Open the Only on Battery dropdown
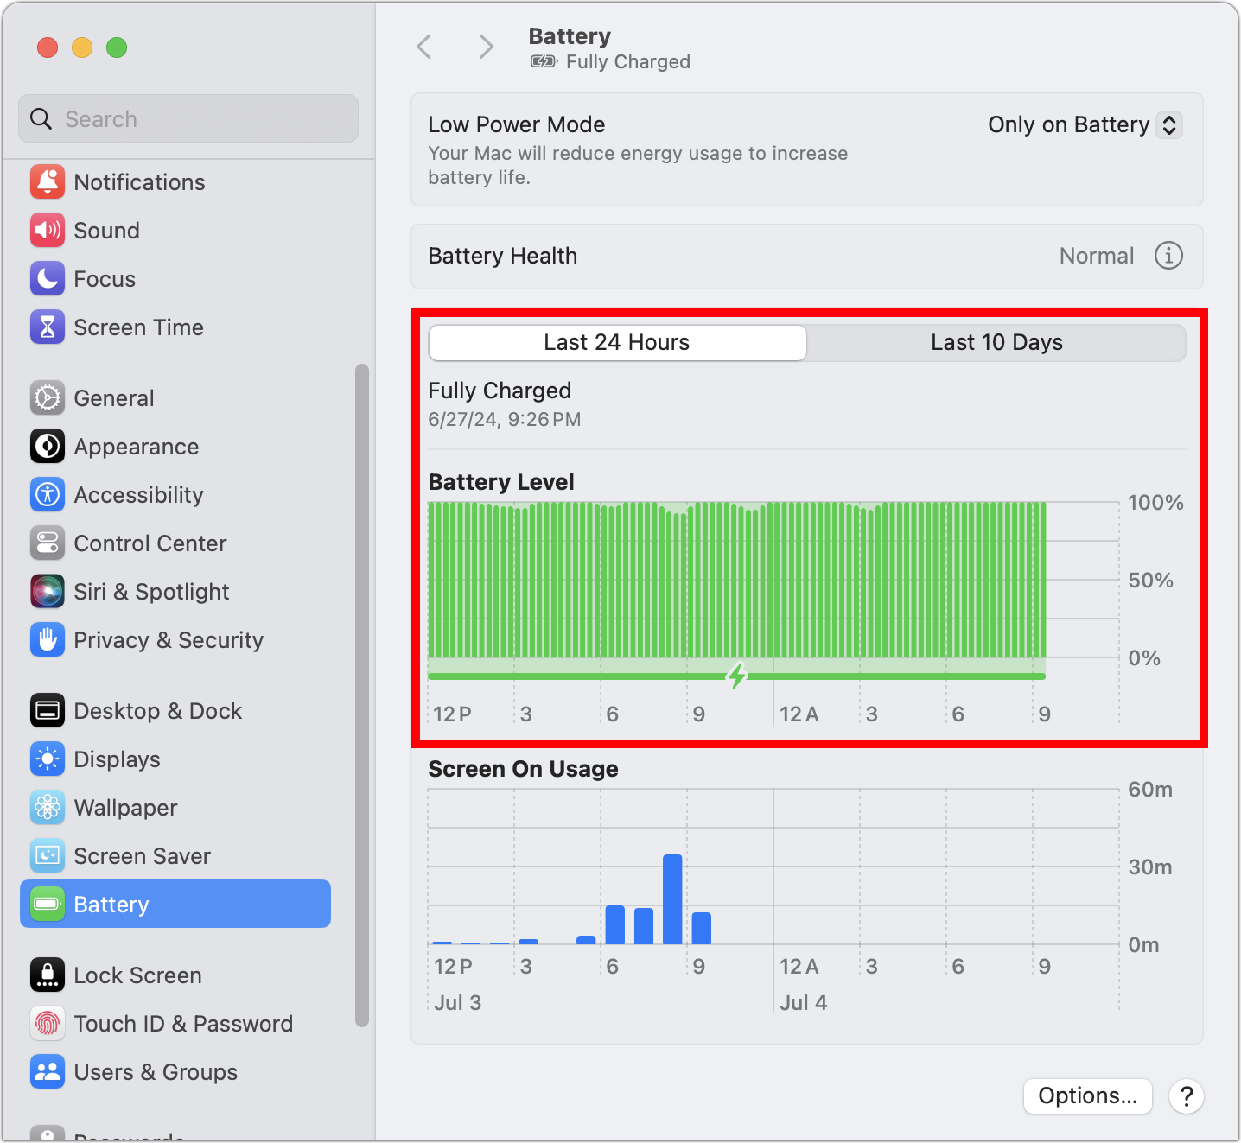Image resolution: width=1241 pixels, height=1143 pixels. (x=1084, y=124)
